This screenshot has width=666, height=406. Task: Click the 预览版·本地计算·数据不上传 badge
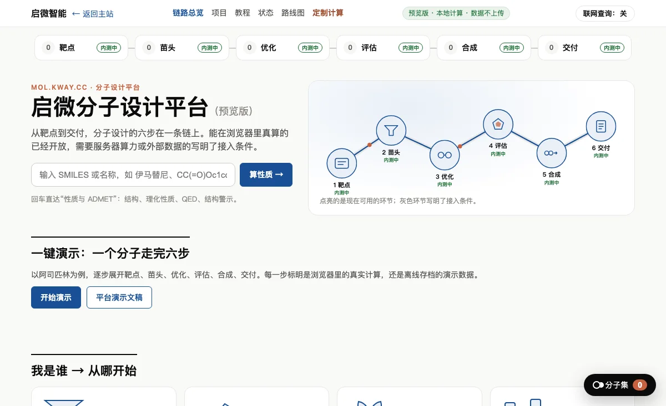click(x=456, y=13)
